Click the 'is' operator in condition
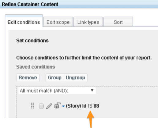Image resolution: width=158 pixels, height=128 pixels. (90, 106)
